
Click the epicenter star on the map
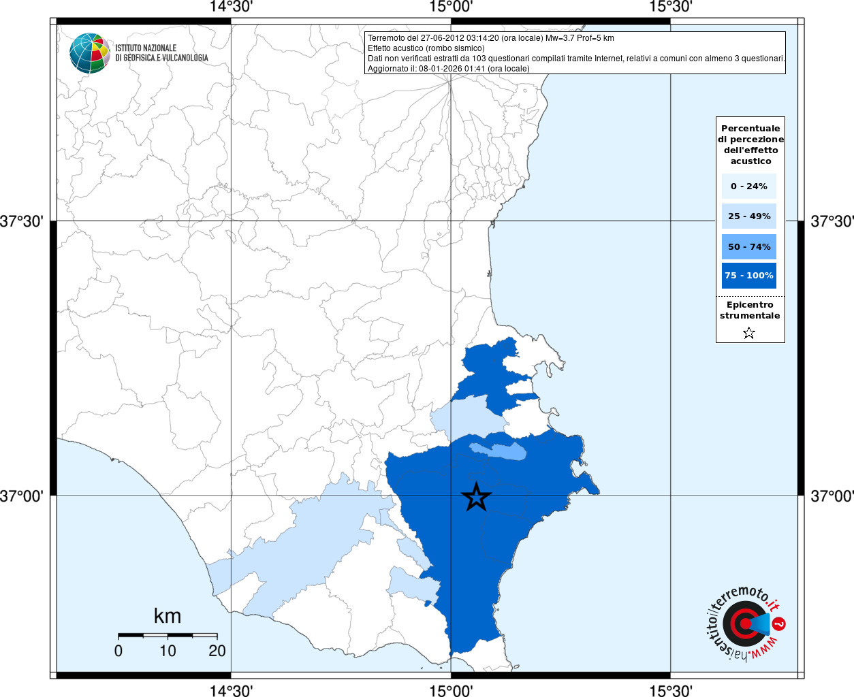pos(477,497)
